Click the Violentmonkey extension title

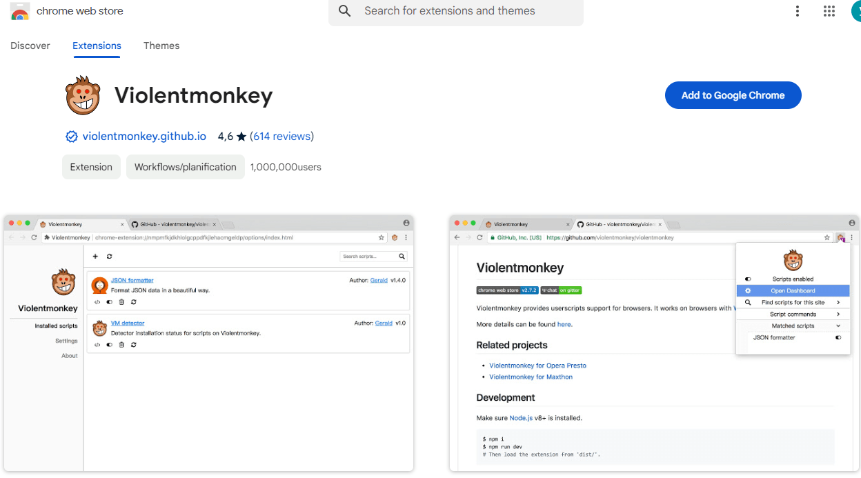193,95
